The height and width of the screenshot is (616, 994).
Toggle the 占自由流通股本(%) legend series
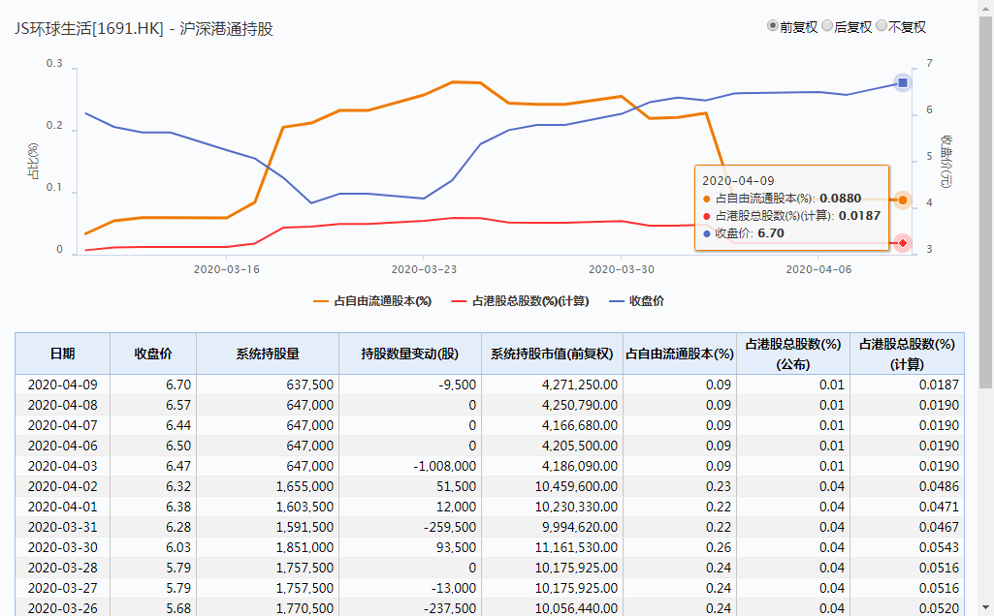[x=372, y=301]
